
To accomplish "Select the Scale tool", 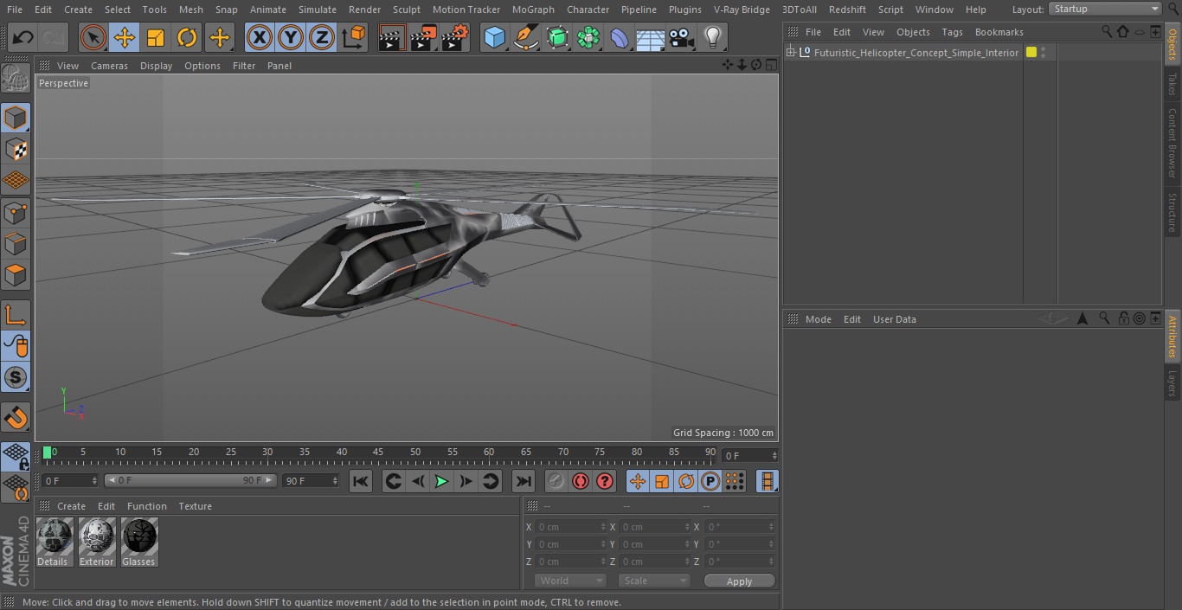I will [x=156, y=37].
